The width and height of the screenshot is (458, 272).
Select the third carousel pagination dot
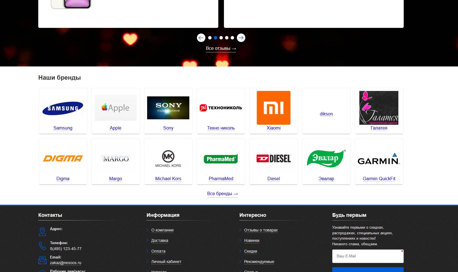[x=221, y=38]
